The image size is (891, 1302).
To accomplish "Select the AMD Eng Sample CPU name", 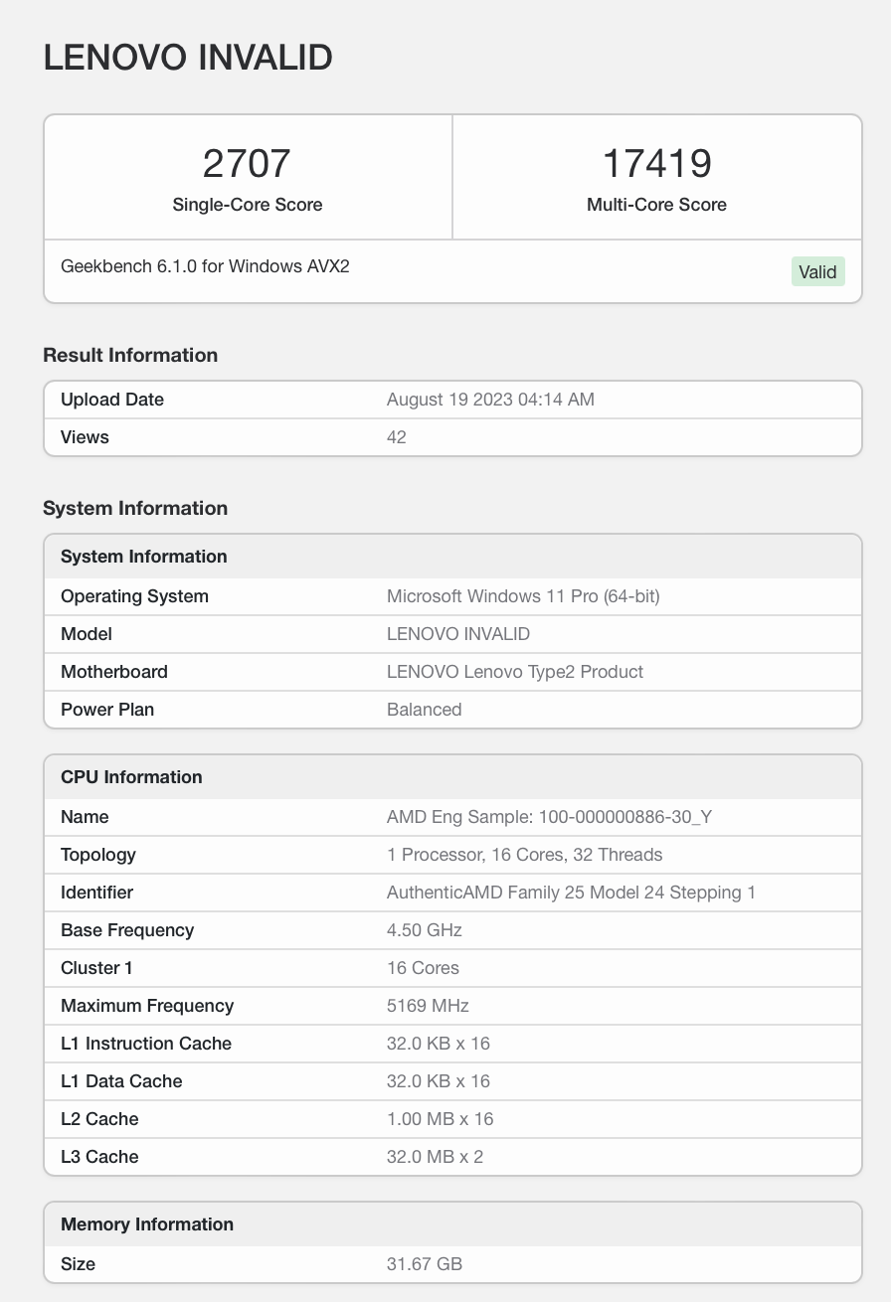I will click(549, 817).
